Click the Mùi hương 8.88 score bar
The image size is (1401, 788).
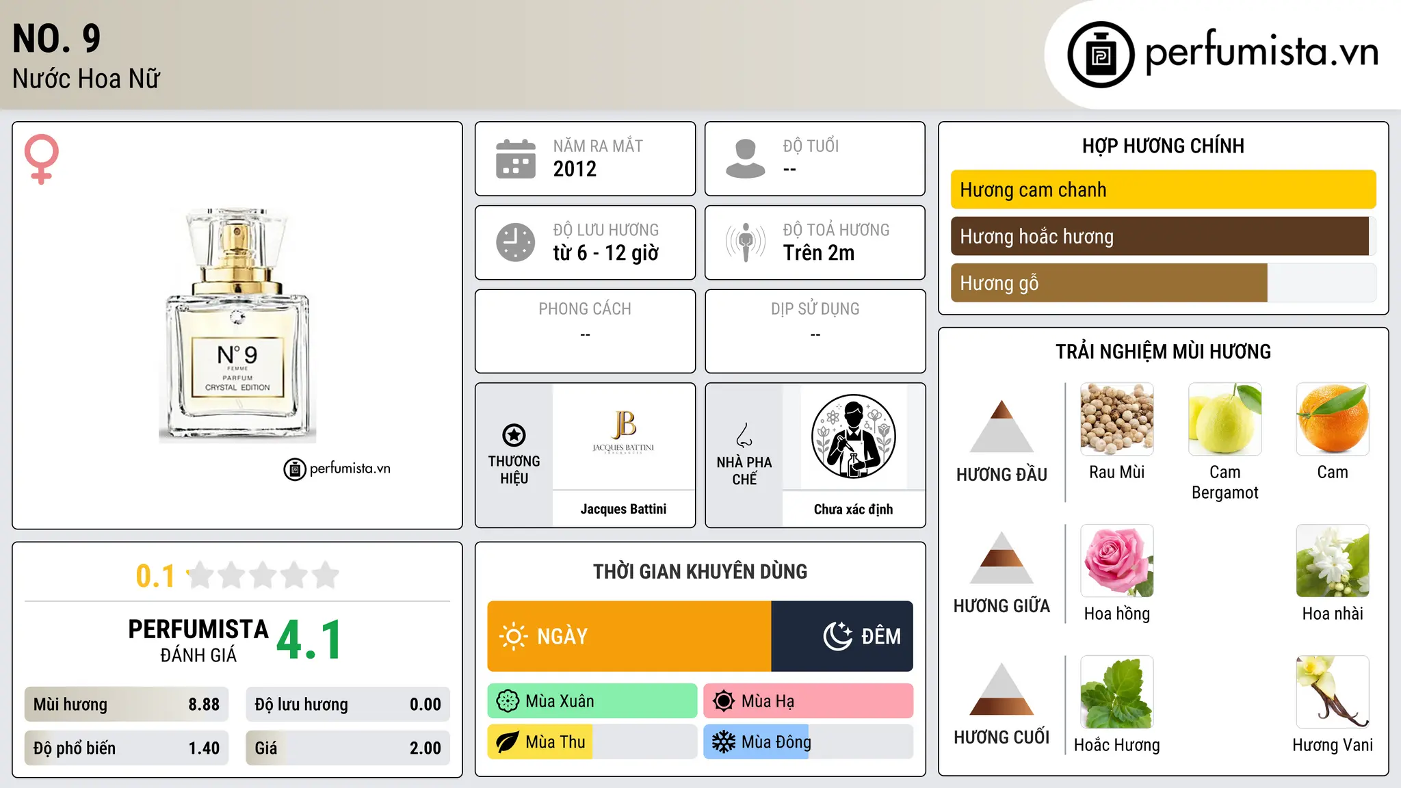tap(127, 705)
